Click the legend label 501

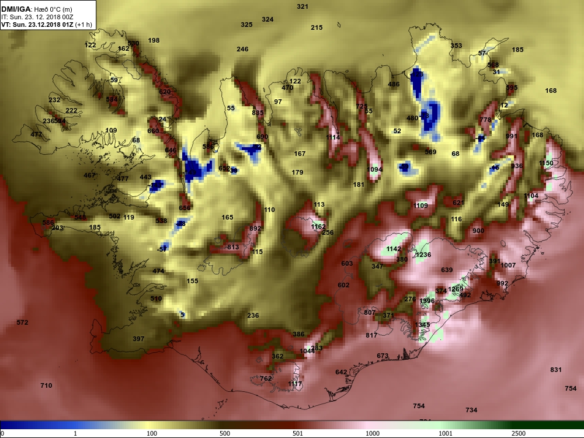point(298,433)
